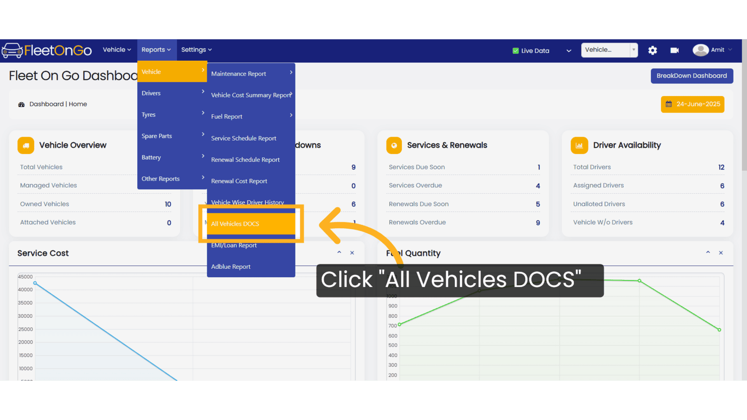Click the 40000 point on Service Cost chart

[35, 283]
